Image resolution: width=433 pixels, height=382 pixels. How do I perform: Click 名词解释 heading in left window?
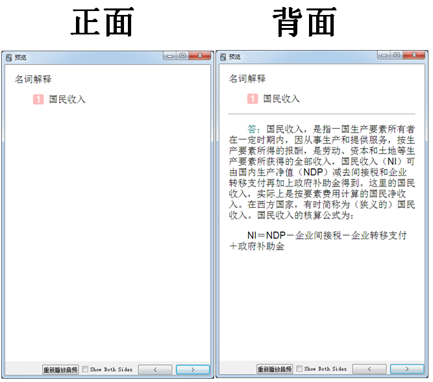coord(33,79)
